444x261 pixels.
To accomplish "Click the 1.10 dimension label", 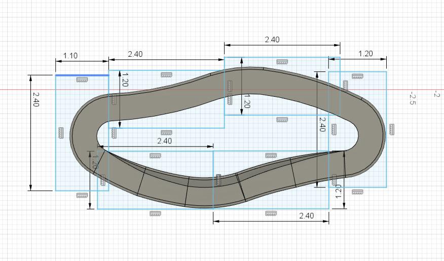I will click(x=70, y=55).
